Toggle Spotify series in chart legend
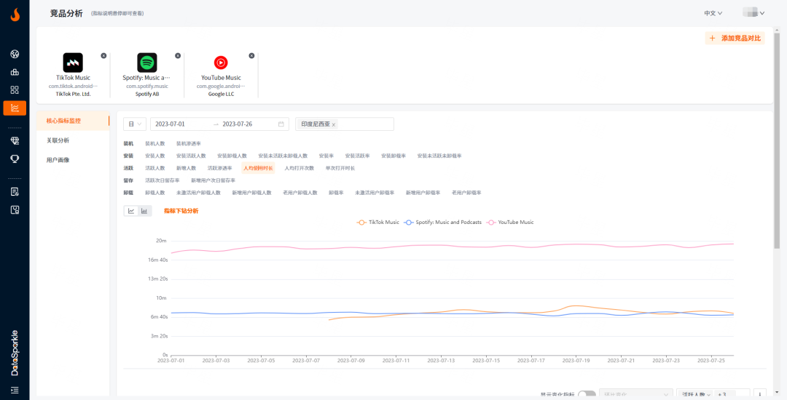 443,222
